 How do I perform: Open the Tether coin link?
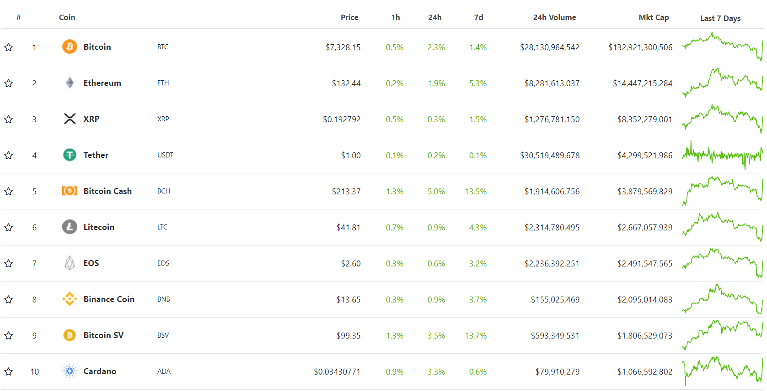click(x=96, y=155)
